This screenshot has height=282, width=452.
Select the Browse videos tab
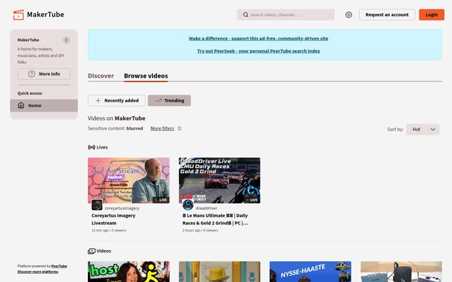click(146, 76)
